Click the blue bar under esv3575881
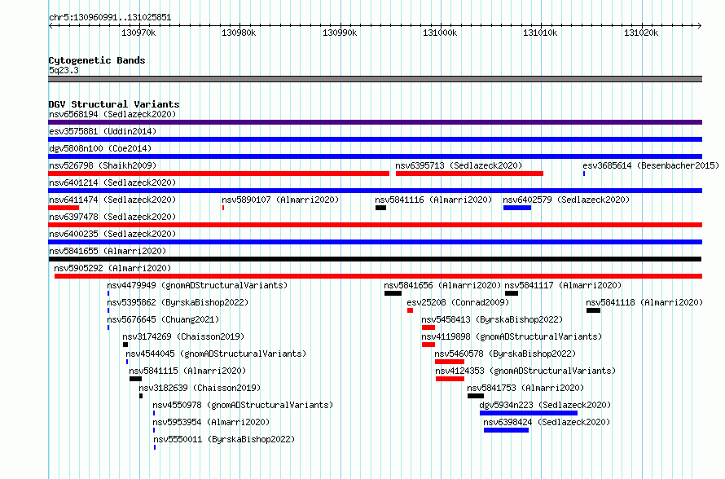The image size is (725, 479). 375,139
